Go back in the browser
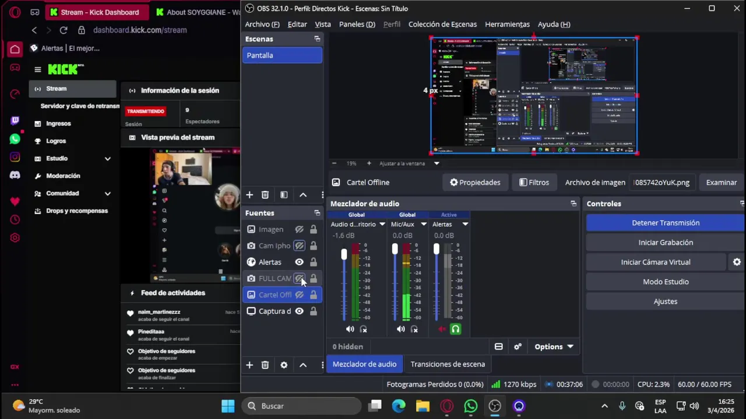 (x=34, y=30)
